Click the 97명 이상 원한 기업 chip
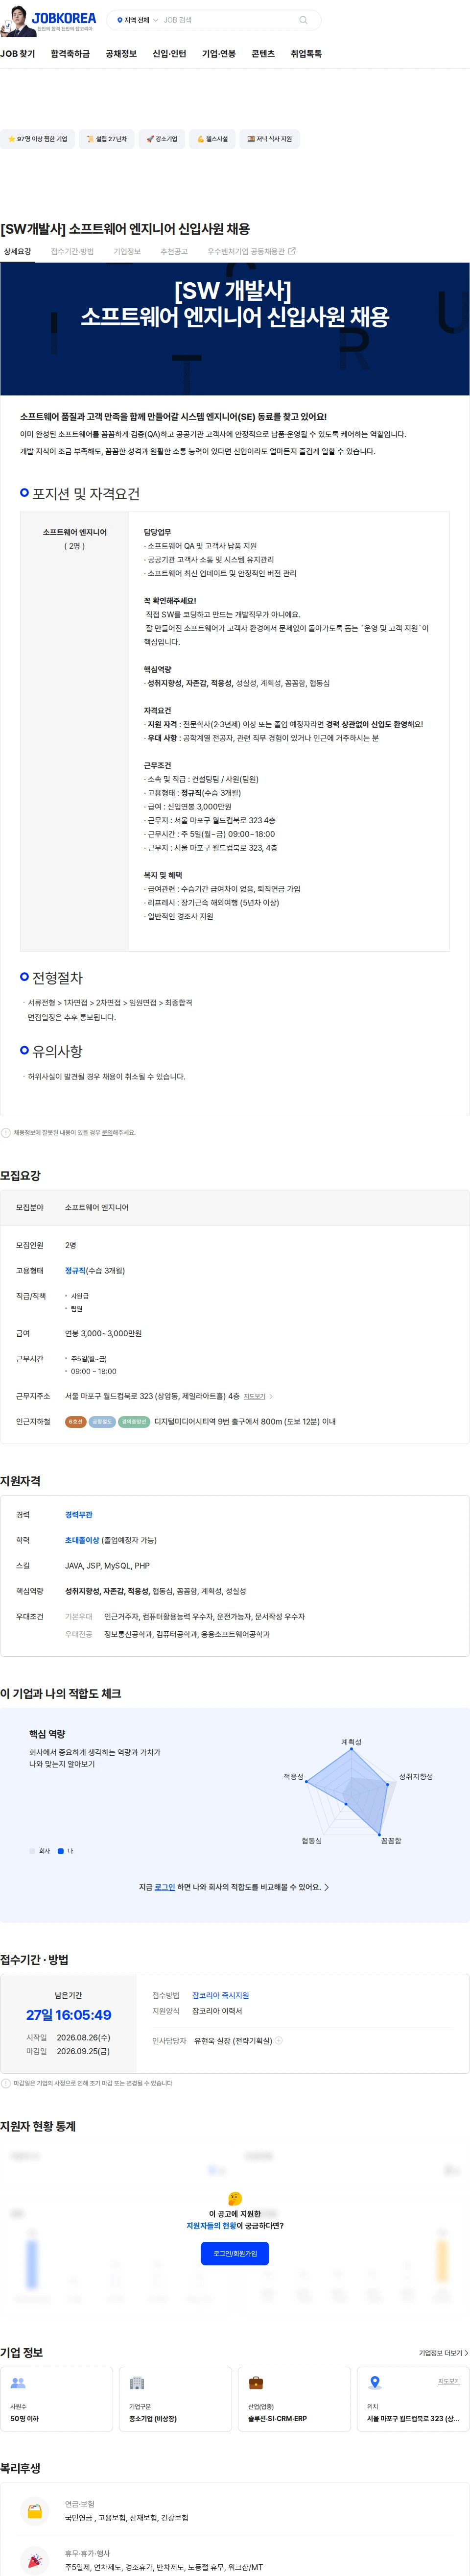Screen dimensions: 470x2576 (x=37, y=139)
